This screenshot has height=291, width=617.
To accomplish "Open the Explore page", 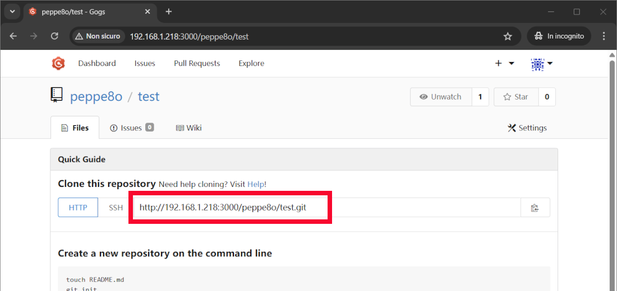I will point(251,63).
